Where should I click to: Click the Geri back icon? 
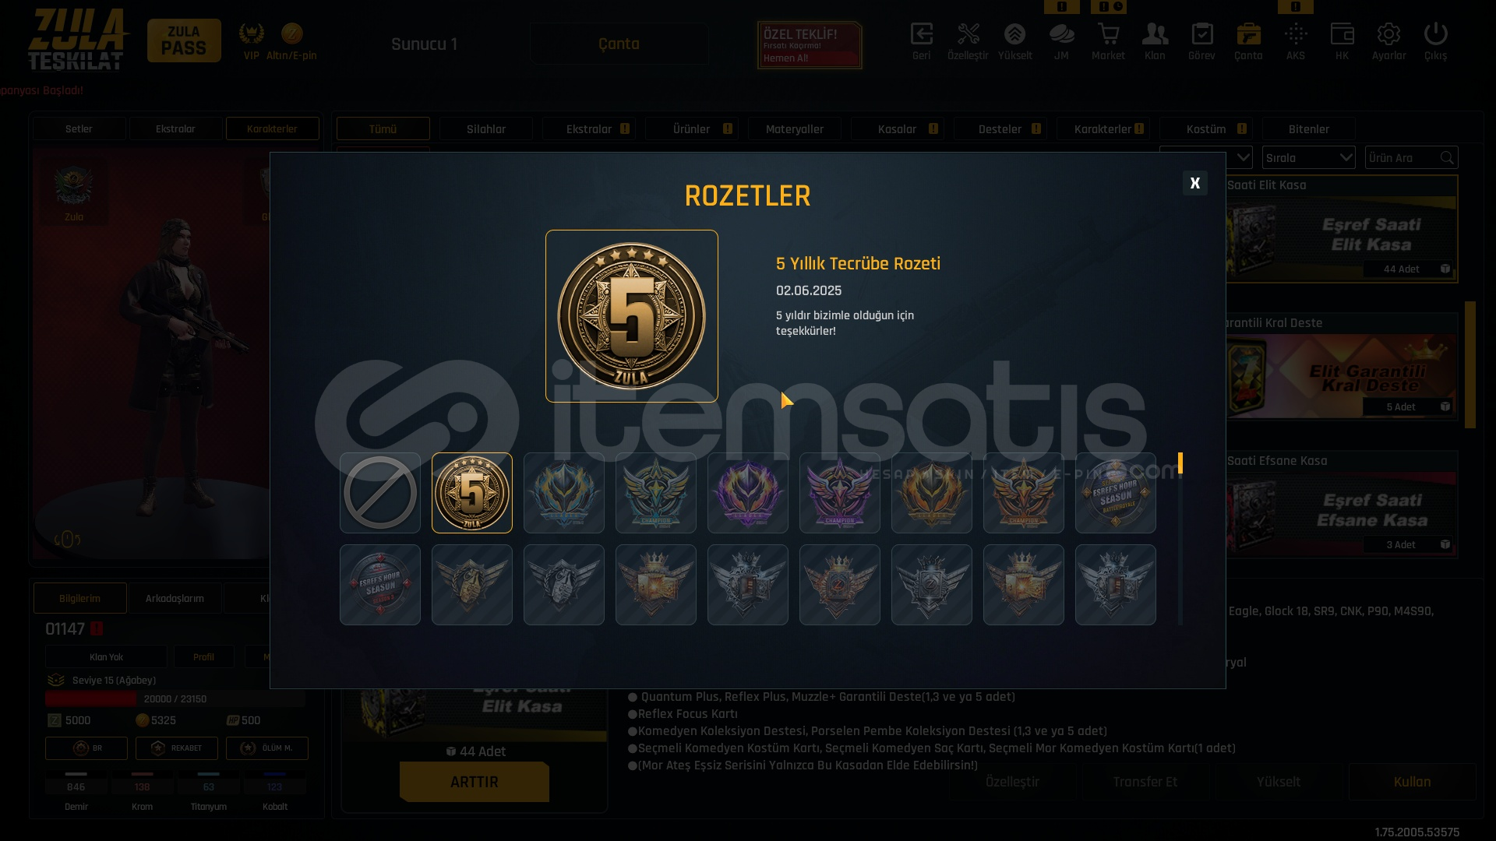(921, 41)
